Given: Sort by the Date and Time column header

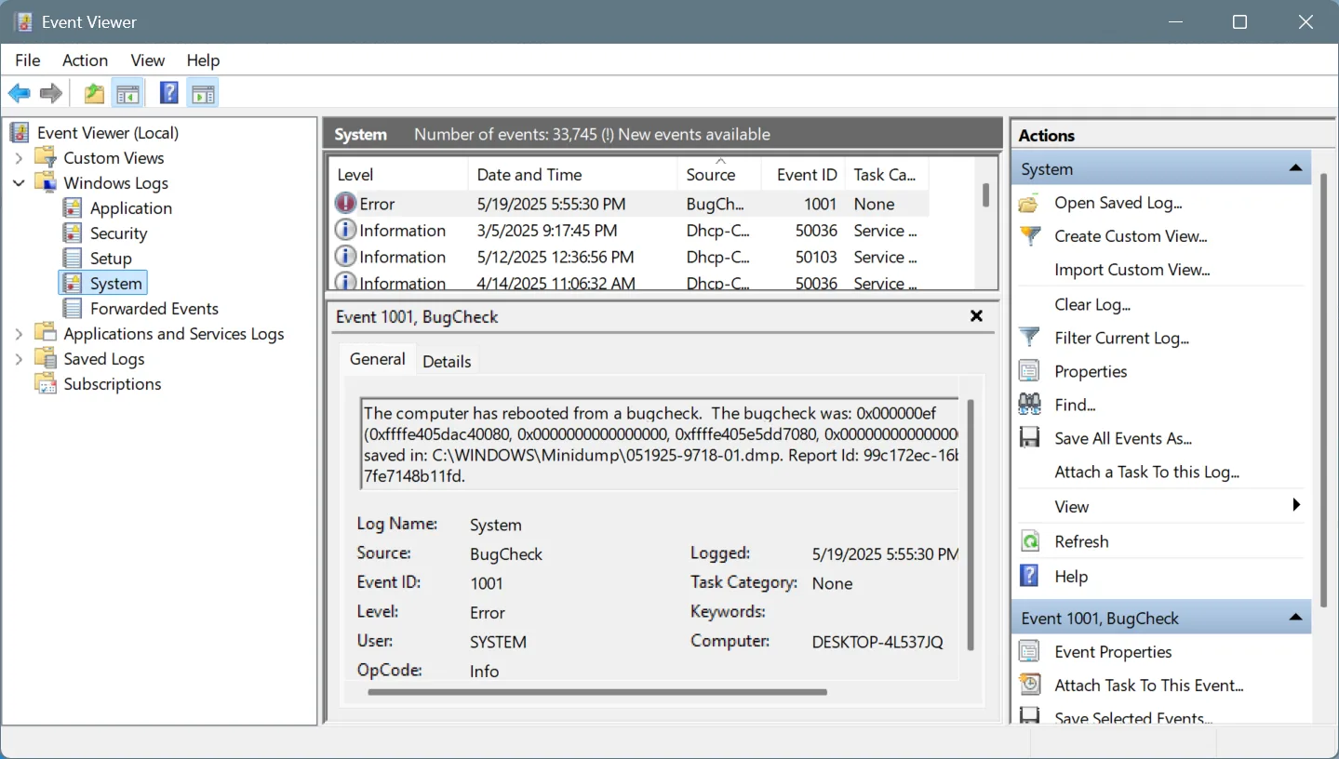Looking at the screenshot, I should point(572,174).
